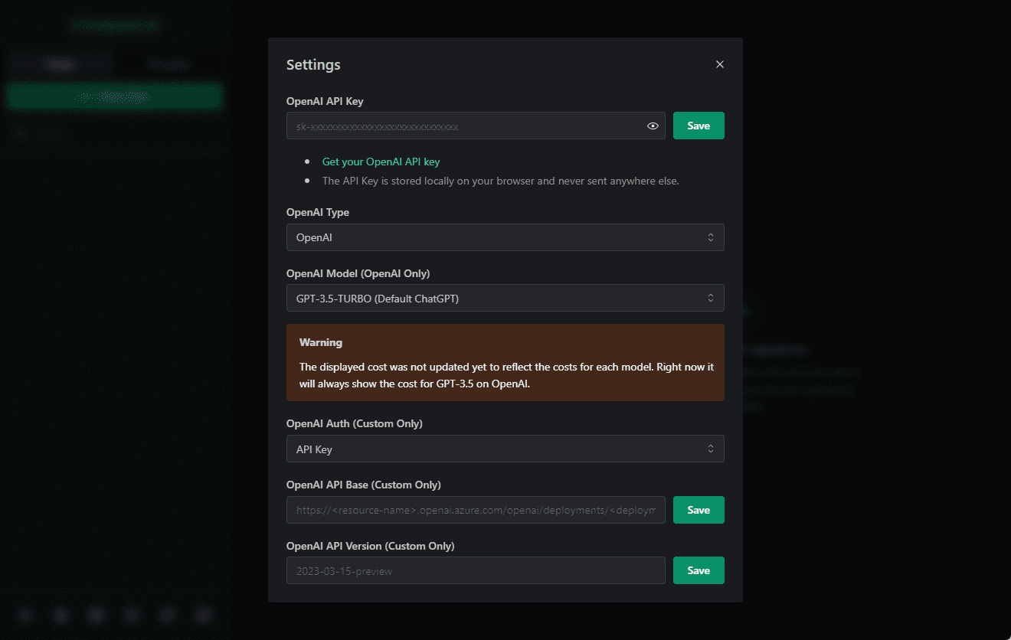Save the OpenAI API Version value

tap(698, 570)
